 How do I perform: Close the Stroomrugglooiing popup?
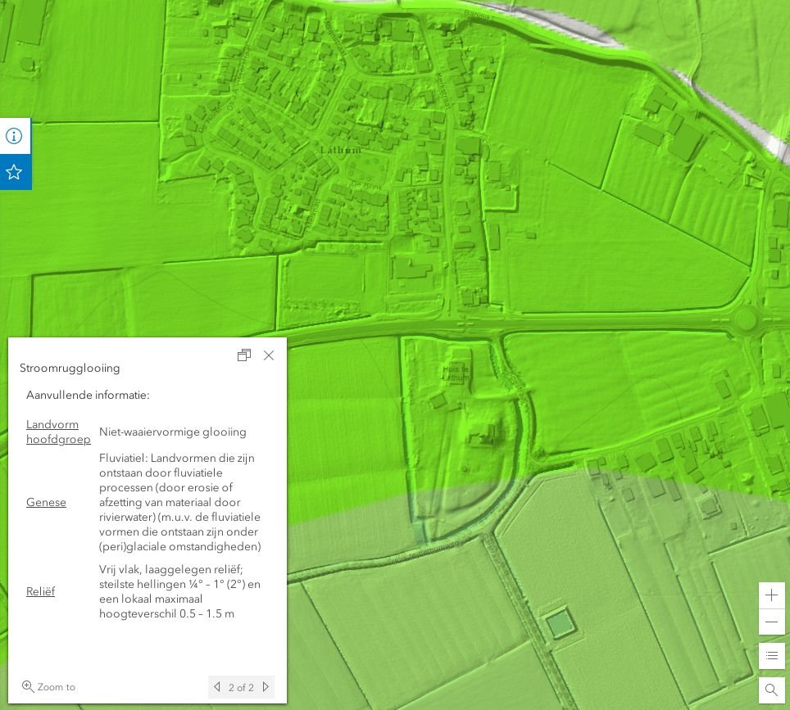point(269,355)
